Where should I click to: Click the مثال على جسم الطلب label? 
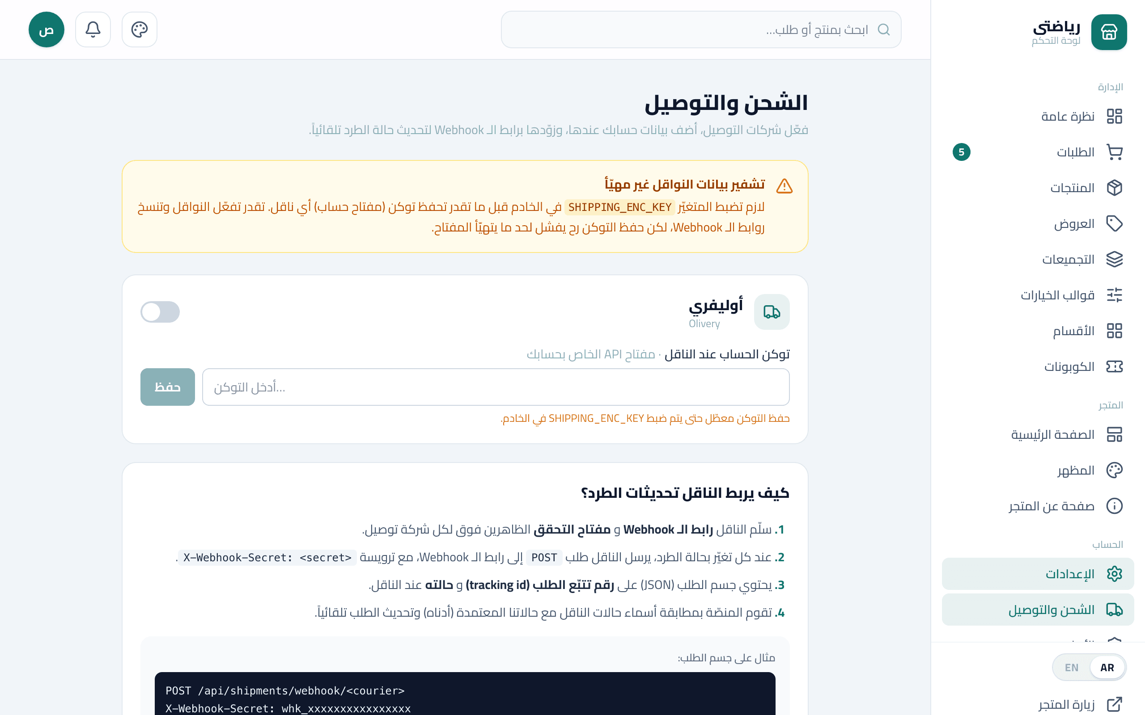tap(726, 658)
